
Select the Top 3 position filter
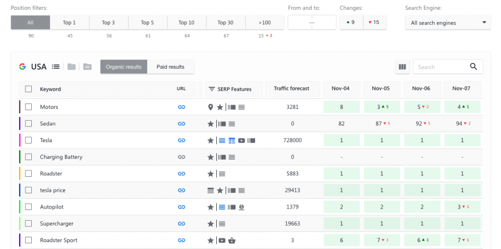(108, 22)
